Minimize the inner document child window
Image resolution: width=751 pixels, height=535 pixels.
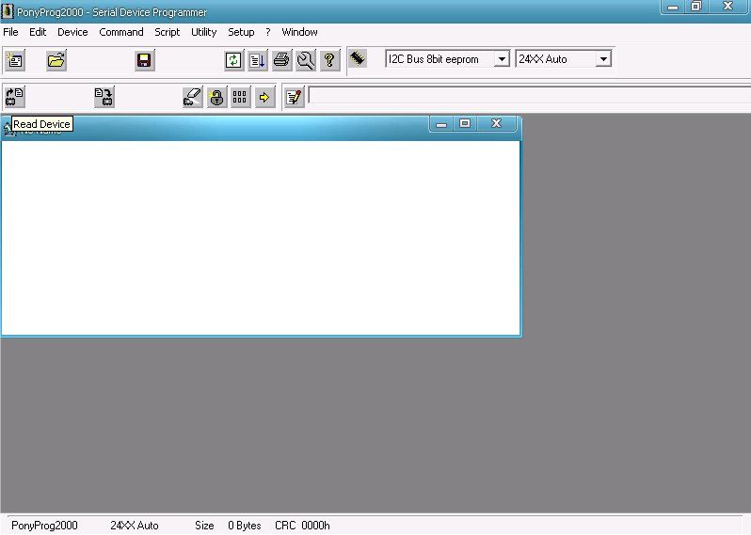[441, 123]
